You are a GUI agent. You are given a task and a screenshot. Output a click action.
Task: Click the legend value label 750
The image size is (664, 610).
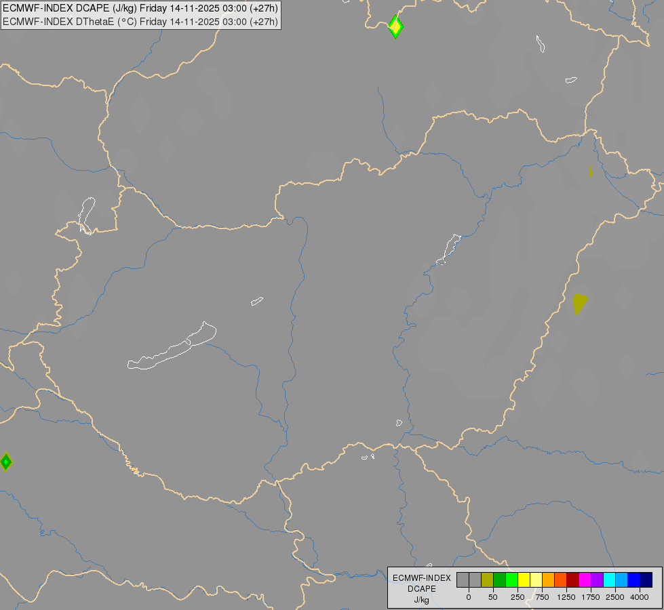pos(542,597)
